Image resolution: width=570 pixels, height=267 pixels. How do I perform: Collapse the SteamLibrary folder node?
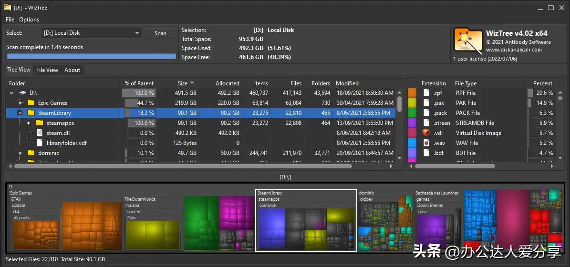click(x=20, y=113)
